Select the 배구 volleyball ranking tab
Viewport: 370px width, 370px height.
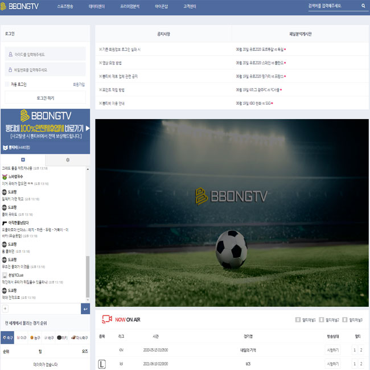click(x=49, y=338)
